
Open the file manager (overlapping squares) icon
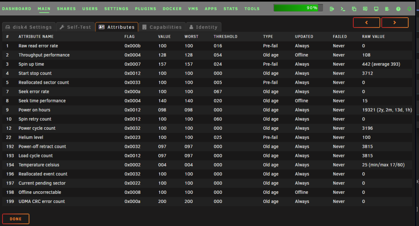tap(354, 9)
